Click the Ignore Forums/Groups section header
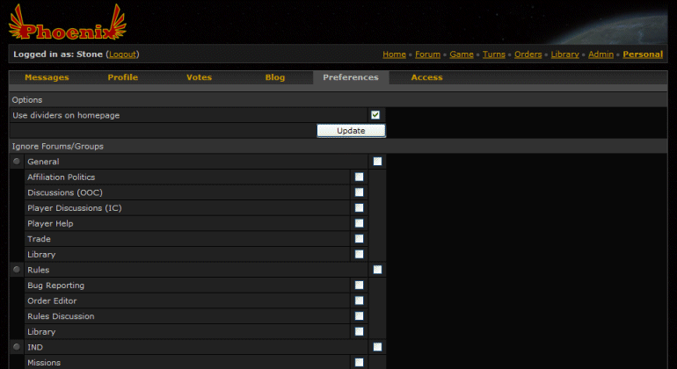 pos(57,147)
